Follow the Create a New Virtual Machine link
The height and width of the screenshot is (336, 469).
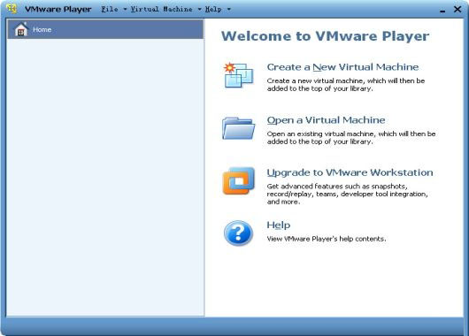[x=342, y=67]
